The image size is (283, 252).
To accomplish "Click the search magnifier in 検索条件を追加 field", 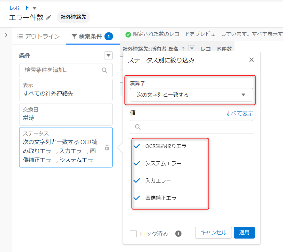I will click(x=104, y=70).
